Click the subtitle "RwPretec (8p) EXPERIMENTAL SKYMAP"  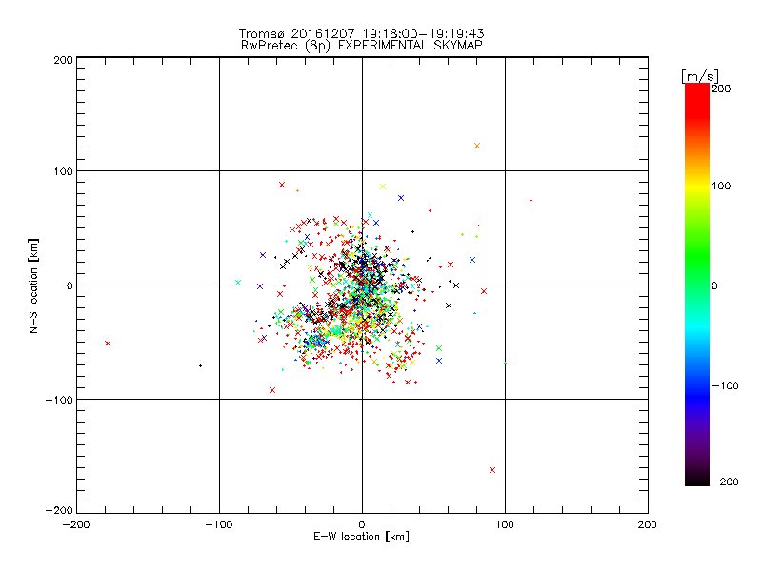[362, 46]
